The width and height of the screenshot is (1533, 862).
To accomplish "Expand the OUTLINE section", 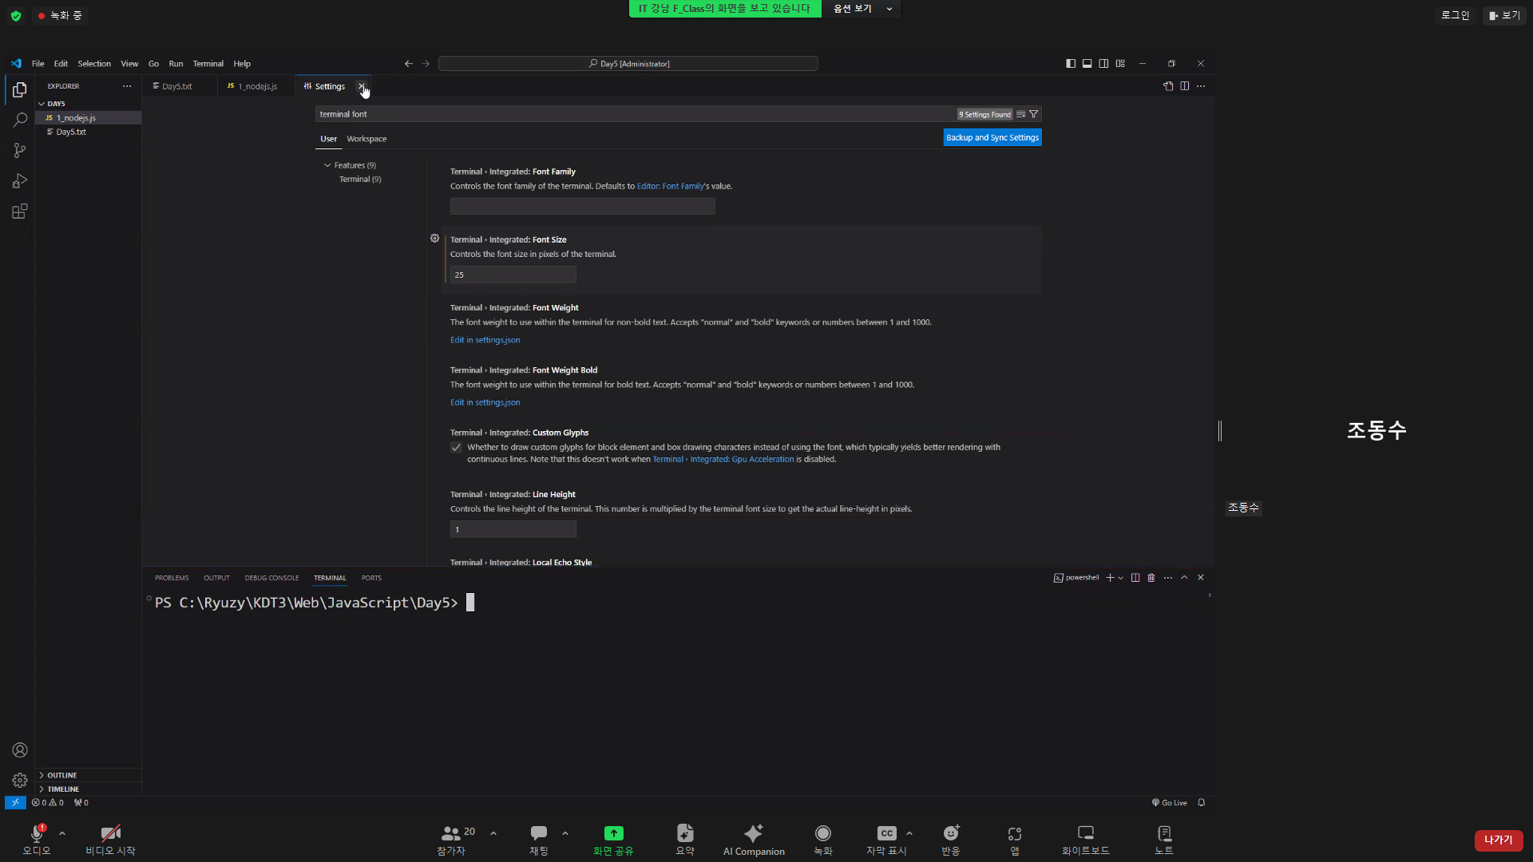I will (x=61, y=775).
